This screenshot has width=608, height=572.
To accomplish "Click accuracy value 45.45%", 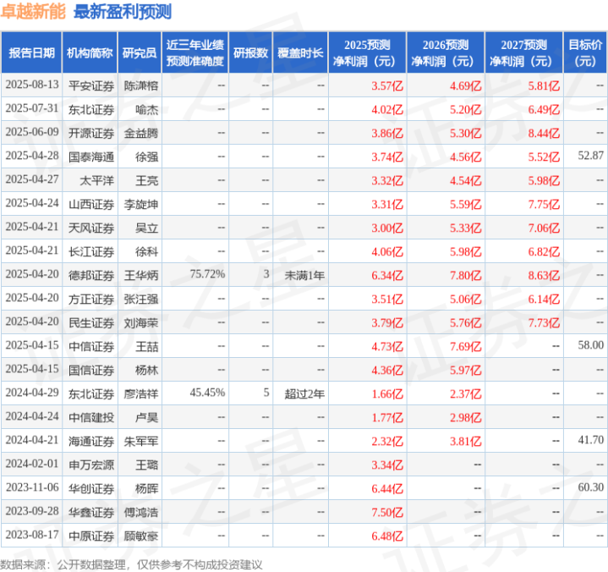I will 207,393.
